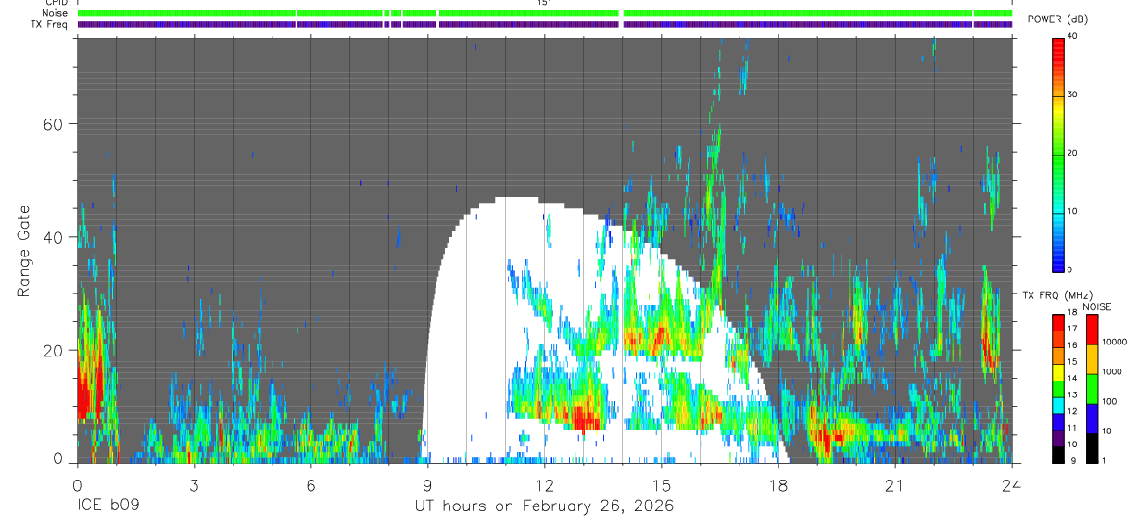Click the purple TX Freq strip above the plot
This screenshot has width=1138, height=525.
click(x=545, y=24)
